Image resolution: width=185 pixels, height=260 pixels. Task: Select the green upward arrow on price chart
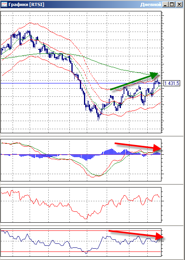click(135, 81)
